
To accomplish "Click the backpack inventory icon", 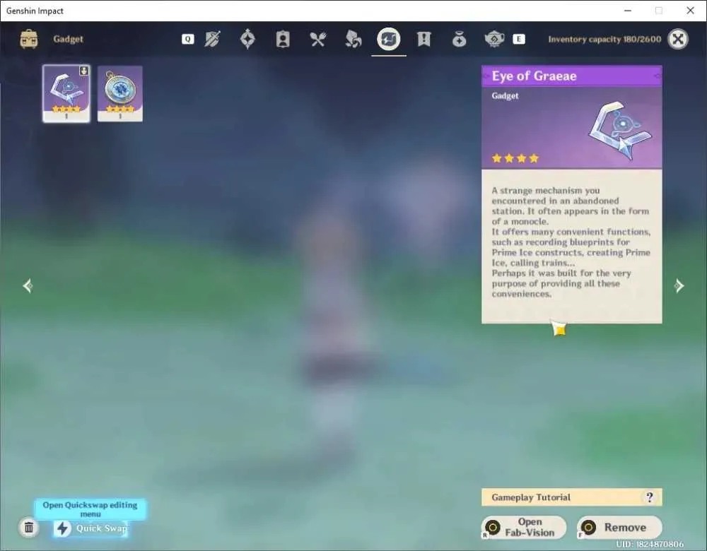I will (x=29, y=39).
